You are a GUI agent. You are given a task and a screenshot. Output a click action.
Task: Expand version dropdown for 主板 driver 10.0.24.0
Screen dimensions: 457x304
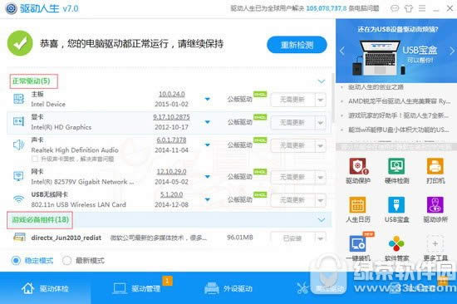[x=207, y=99]
